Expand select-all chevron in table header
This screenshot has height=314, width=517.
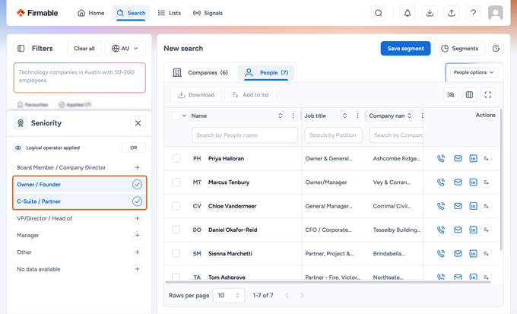pos(184,116)
